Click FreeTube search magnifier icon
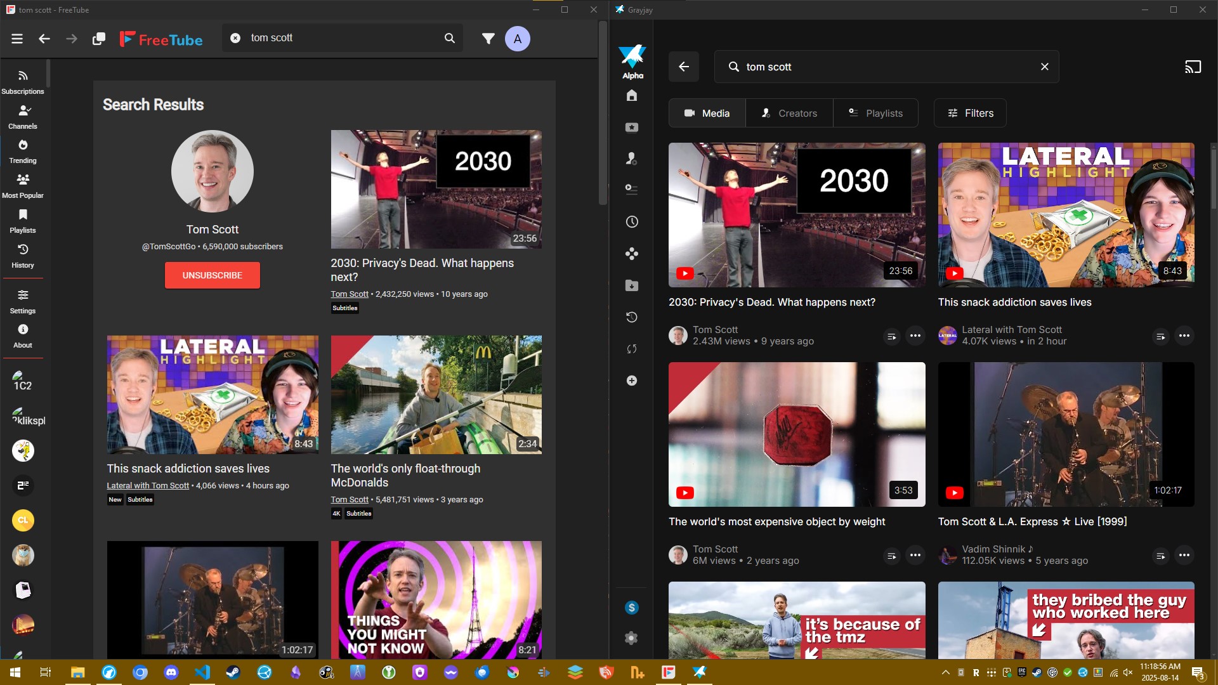The image size is (1218, 685). 450,38
